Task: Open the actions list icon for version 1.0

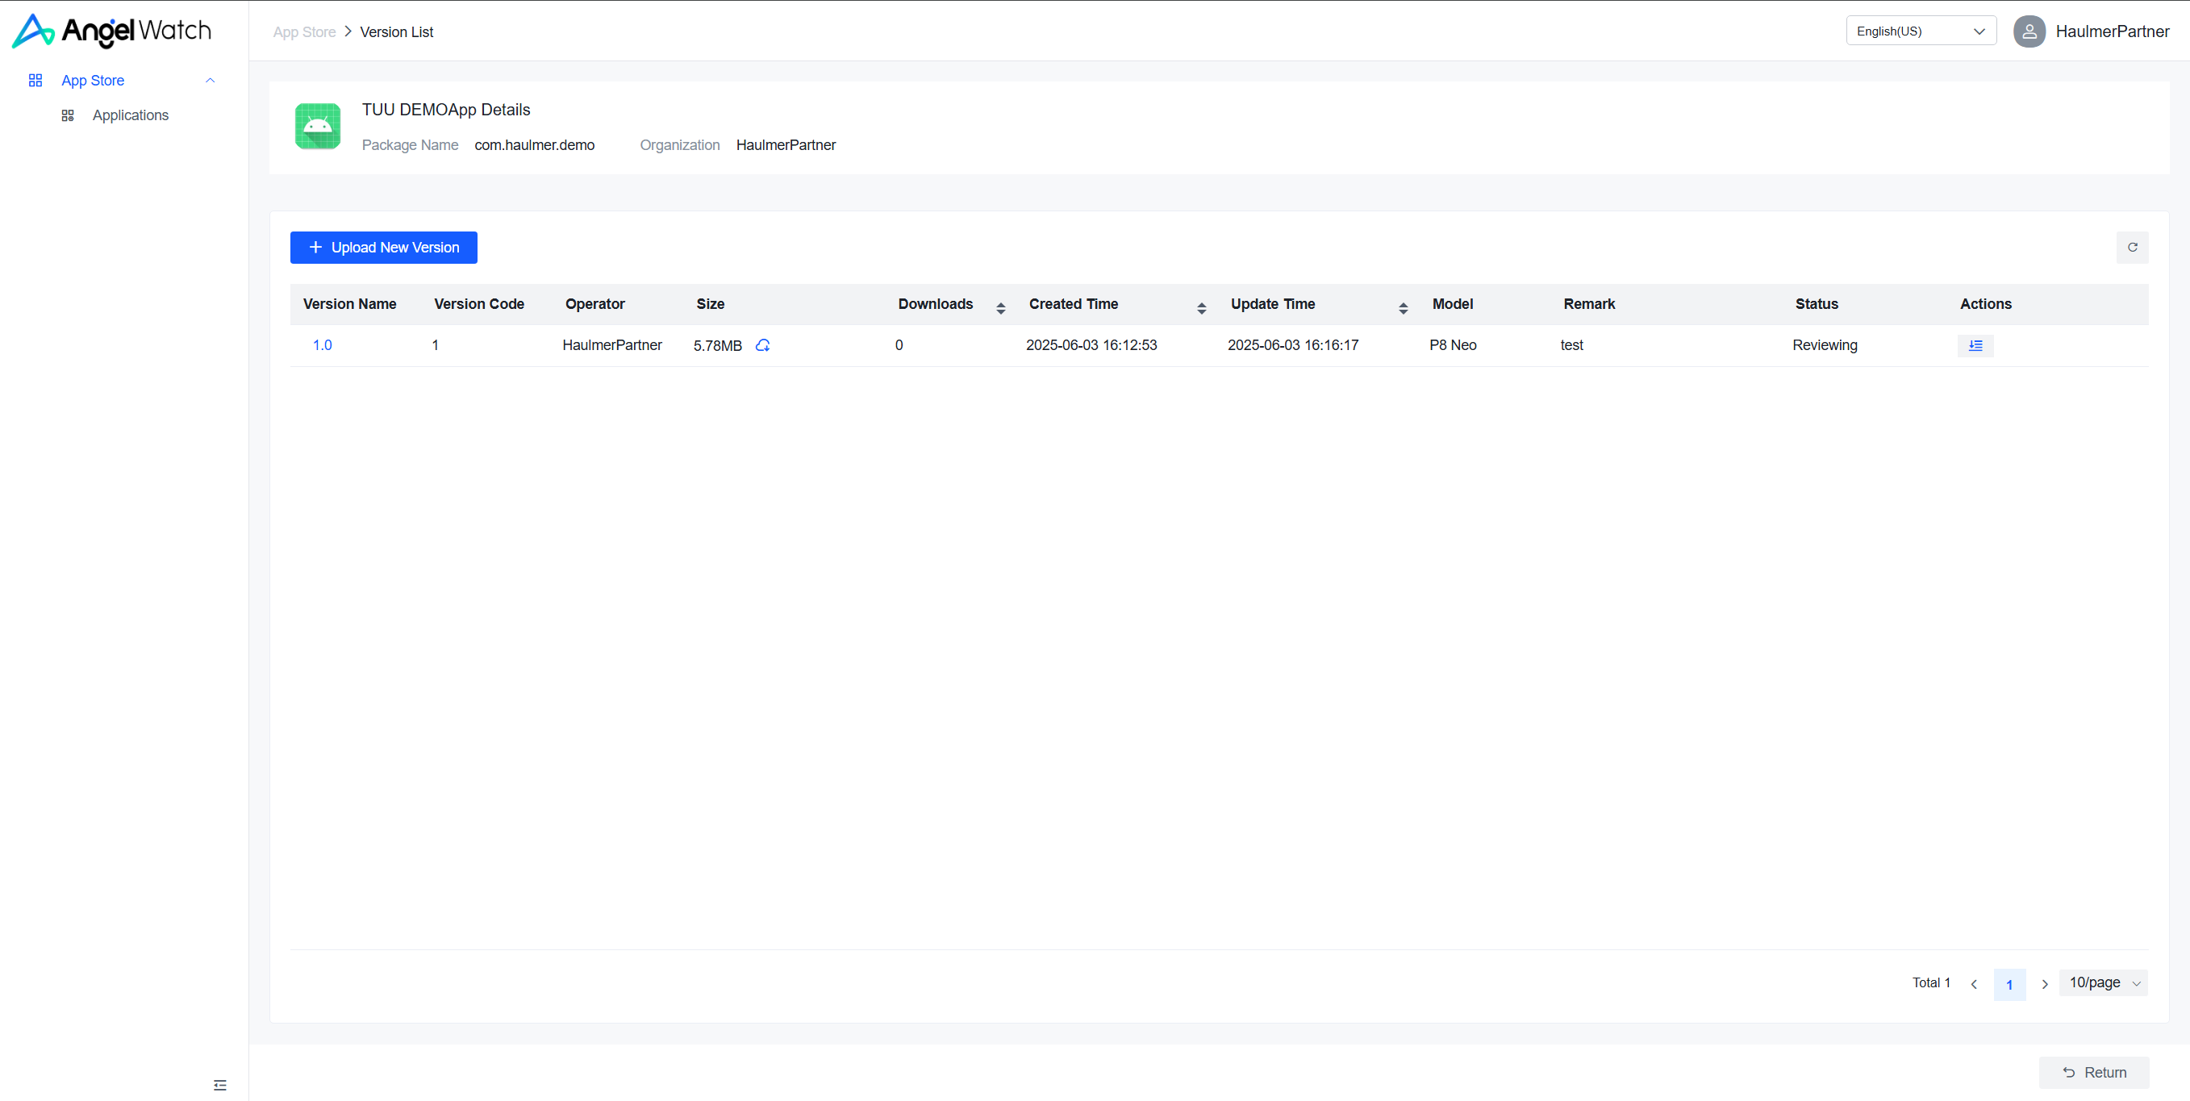Action: tap(1975, 345)
